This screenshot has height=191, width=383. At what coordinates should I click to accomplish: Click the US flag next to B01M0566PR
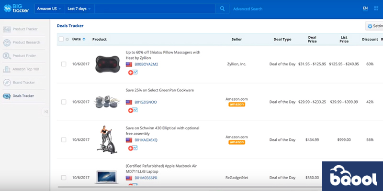click(129, 178)
